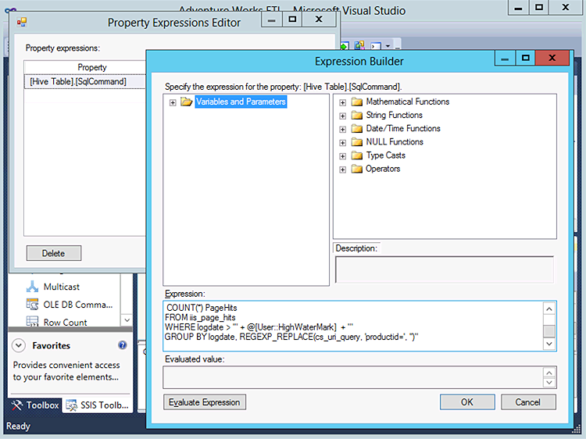Expand Variables and Parameters tree node
Screen dimensions: 586x439
pyautogui.click(x=173, y=102)
